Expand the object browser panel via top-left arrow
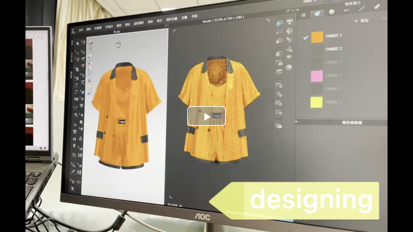 [x=298, y=10]
